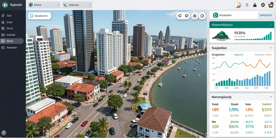This screenshot has width=276, height=138.
Task: Click the first sun-shaped map toolbar icon
Action: click(x=180, y=16)
